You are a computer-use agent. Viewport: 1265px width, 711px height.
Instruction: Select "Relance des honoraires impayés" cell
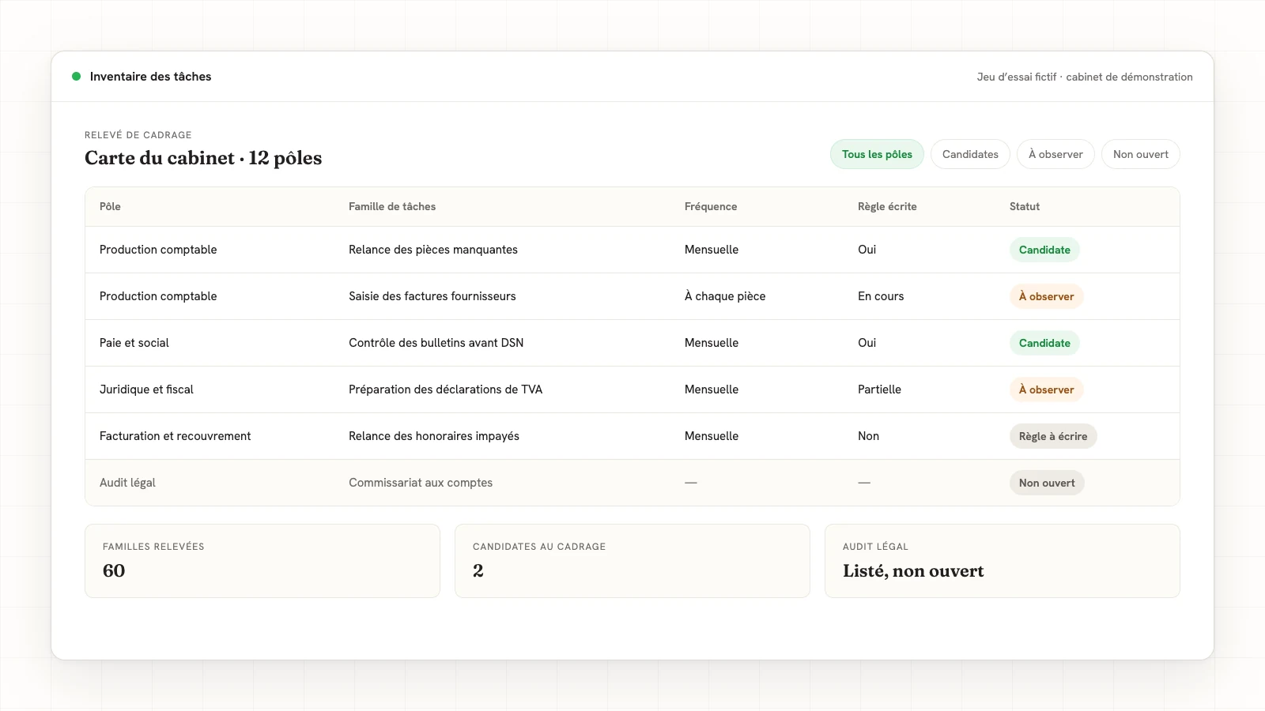(434, 436)
